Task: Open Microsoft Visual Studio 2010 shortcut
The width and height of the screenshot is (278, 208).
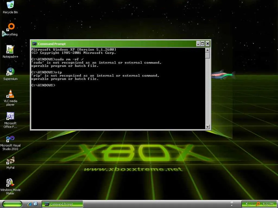Action: (10, 143)
